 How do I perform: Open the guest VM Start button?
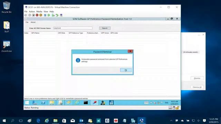27,103
